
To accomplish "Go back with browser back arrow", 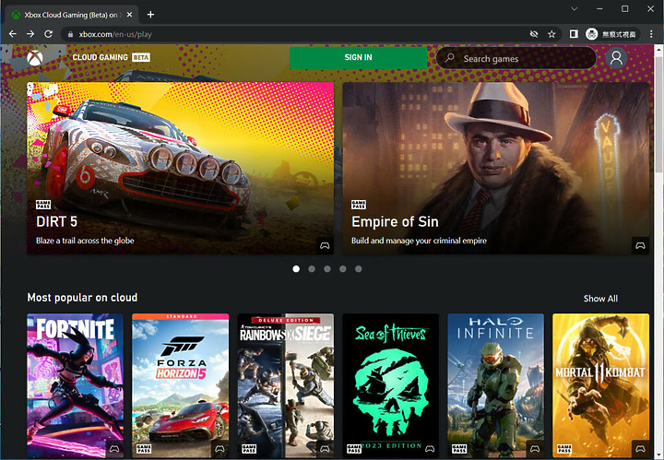I will click(x=13, y=34).
